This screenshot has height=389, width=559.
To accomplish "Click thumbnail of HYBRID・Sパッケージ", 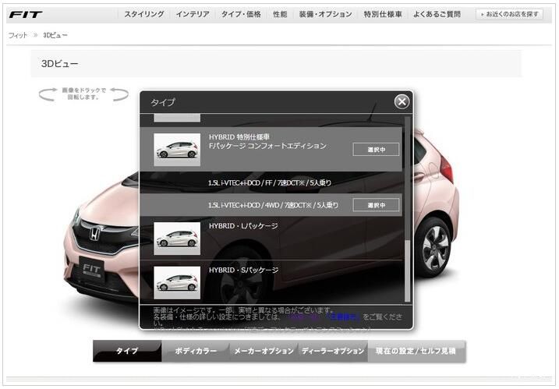I will click(177, 283).
